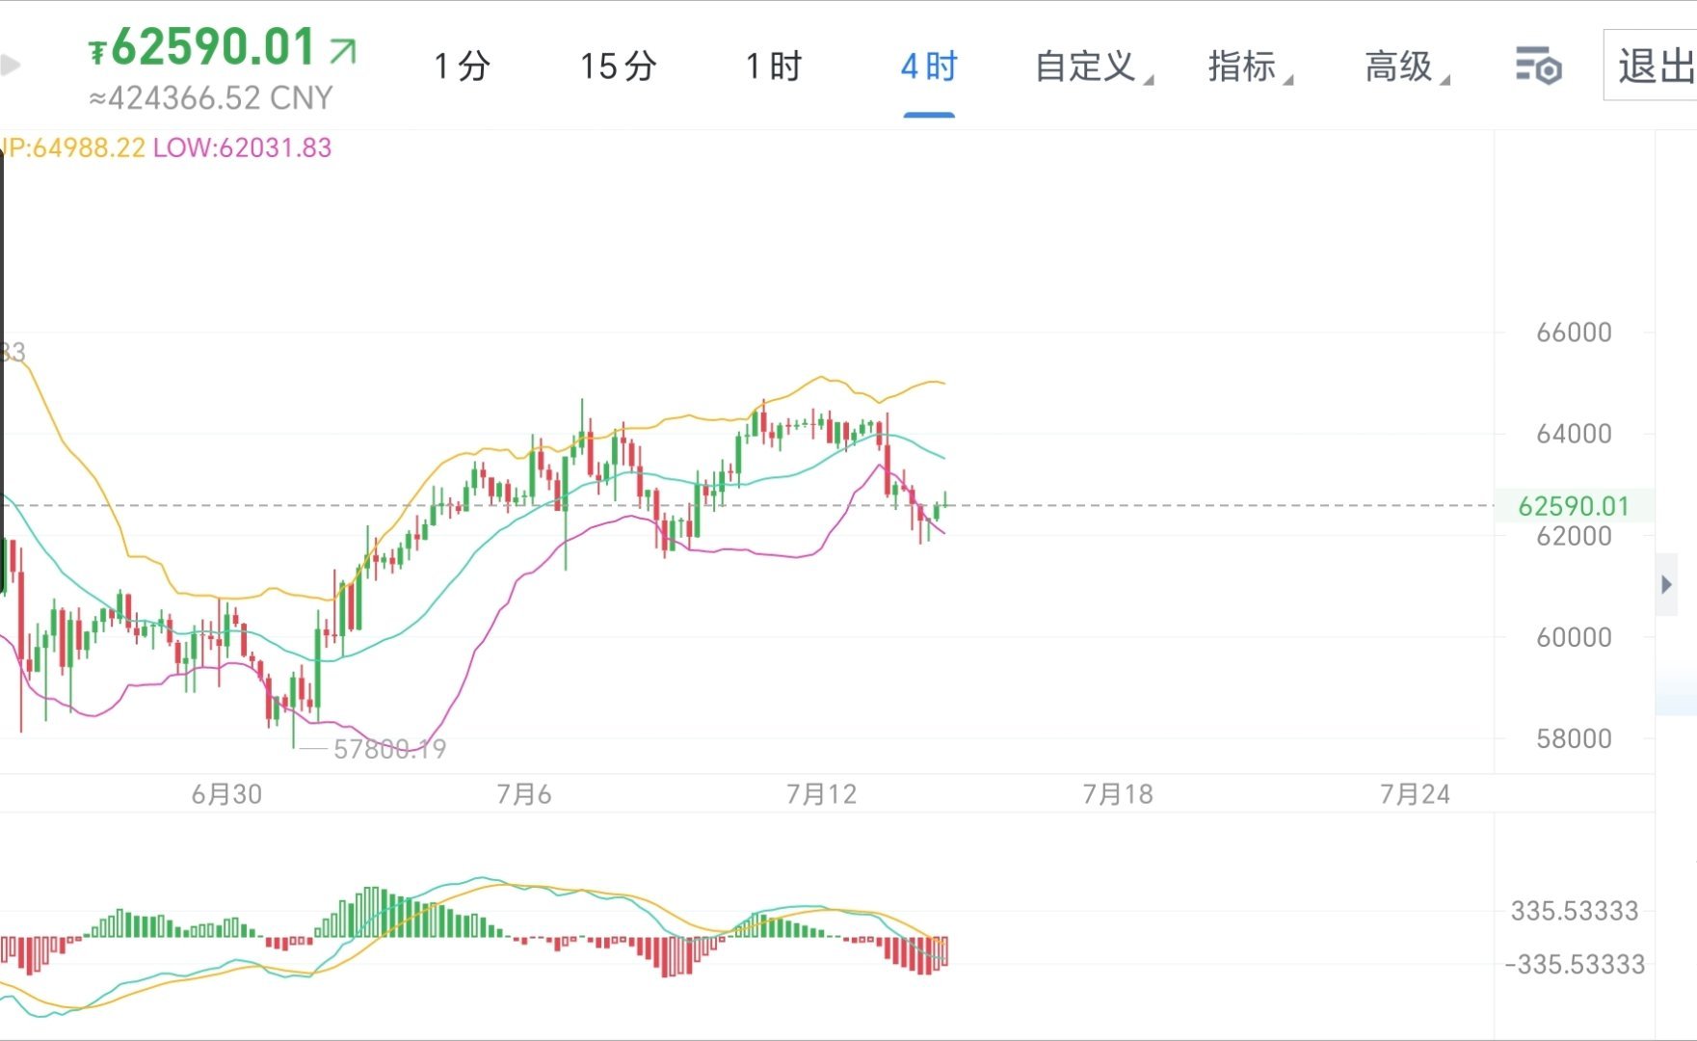Click the 58000 price axis label
The height and width of the screenshot is (1041, 1697).
(x=1574, y=739)
